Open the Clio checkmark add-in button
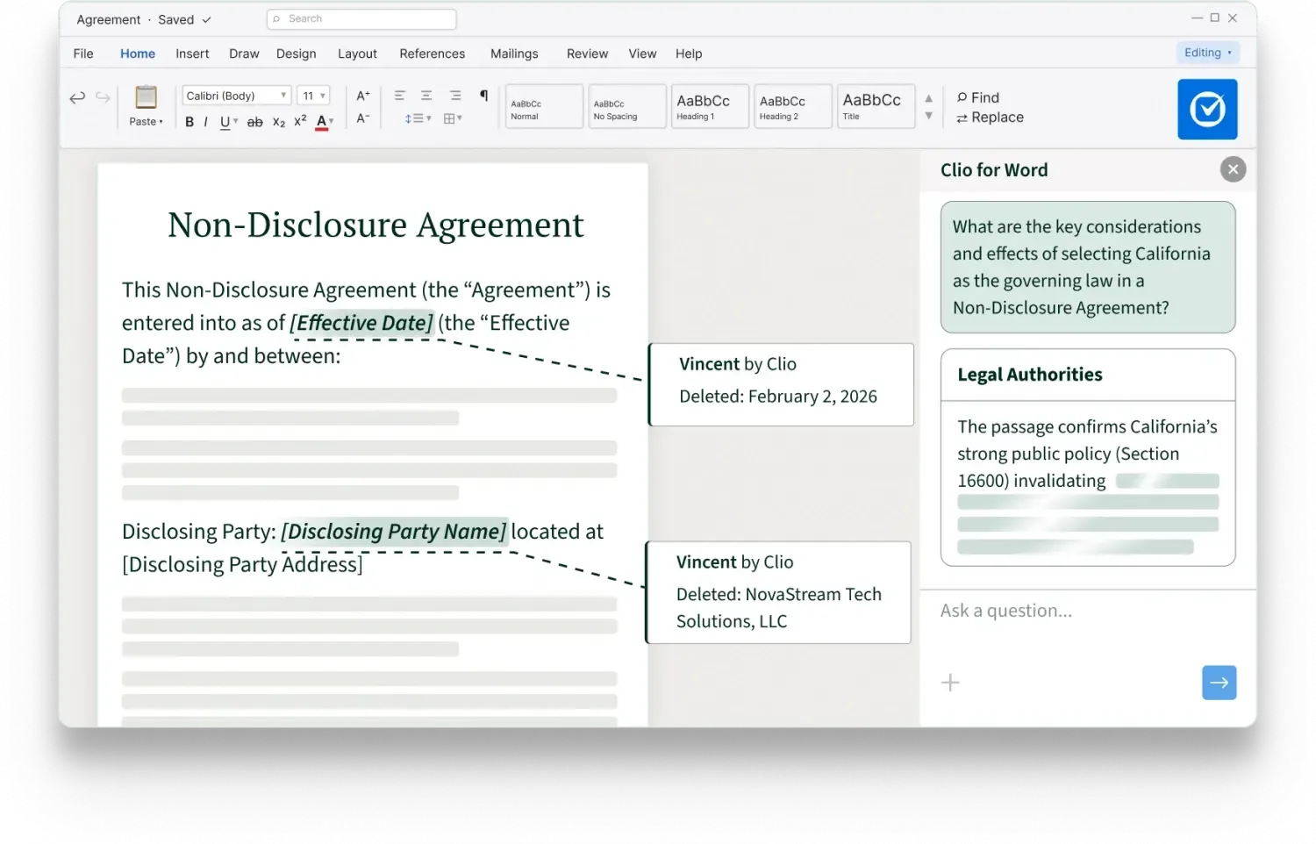The height and width of the screenshot is (844, 1316). (1206, 110)
